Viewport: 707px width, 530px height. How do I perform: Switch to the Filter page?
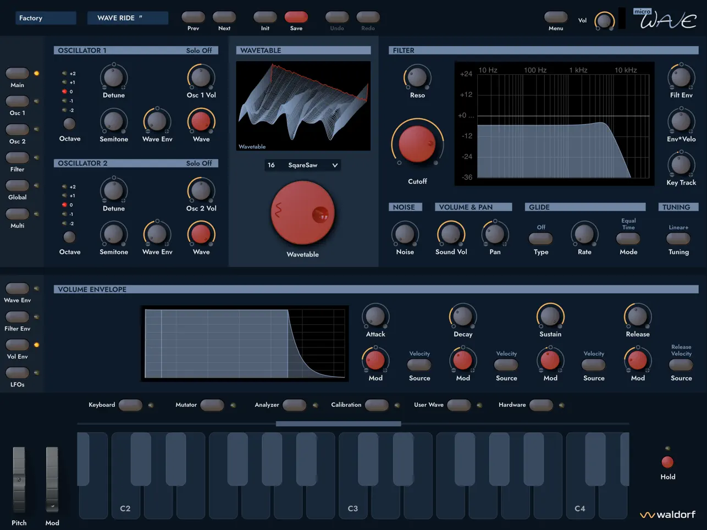coord(17,158)
